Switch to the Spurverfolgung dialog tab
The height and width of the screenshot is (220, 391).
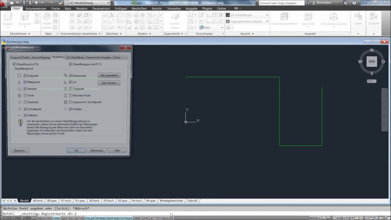[x=41, y=57]
